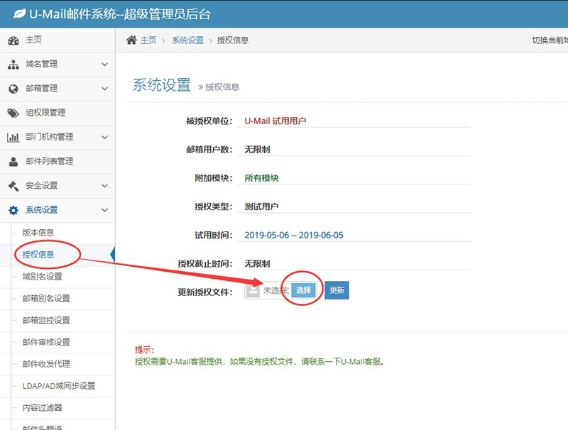The width and height of the screenshot is (568, 430).
Task: Expand the 邮箱管理 menu chevron
Action: pos(105,89)
